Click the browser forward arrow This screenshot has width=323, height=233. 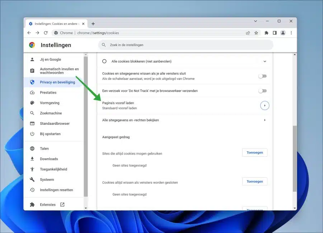[x=37, y=33]
